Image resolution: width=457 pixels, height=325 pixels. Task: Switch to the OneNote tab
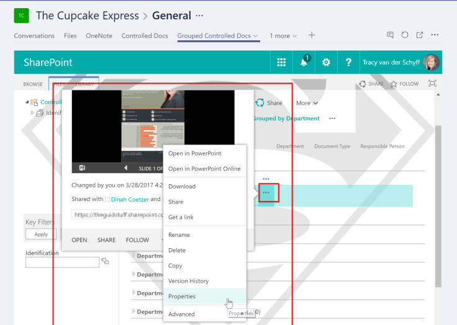coord(99,36)
